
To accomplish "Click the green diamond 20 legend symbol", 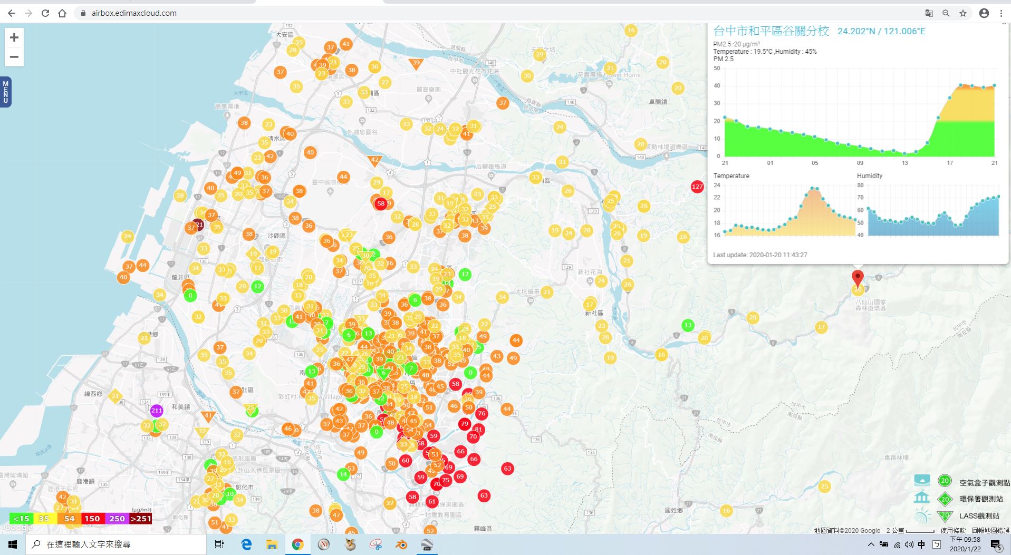I will coord(945,499).
